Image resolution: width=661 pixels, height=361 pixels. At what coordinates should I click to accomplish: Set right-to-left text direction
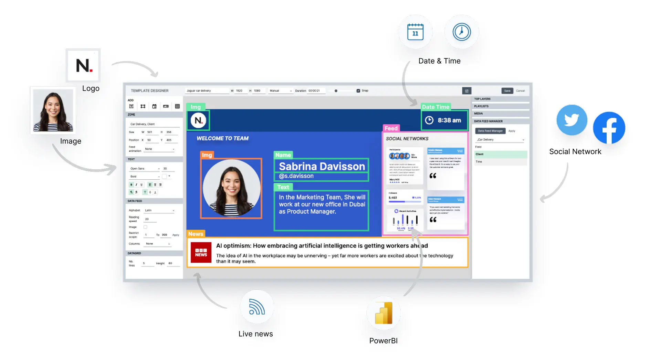[x=136, y=192]
